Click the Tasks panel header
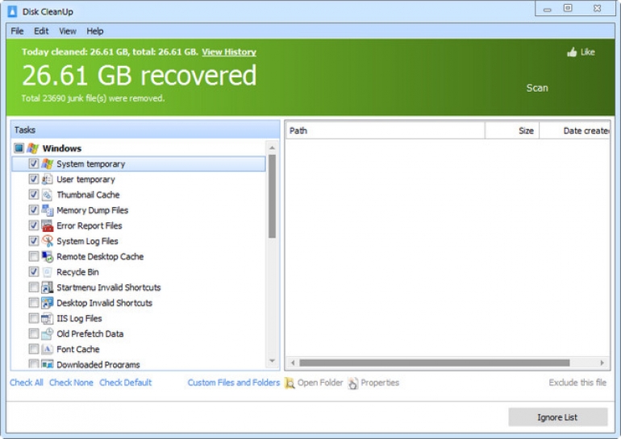Viewport: 621px width, 439px height. [145, 130]
